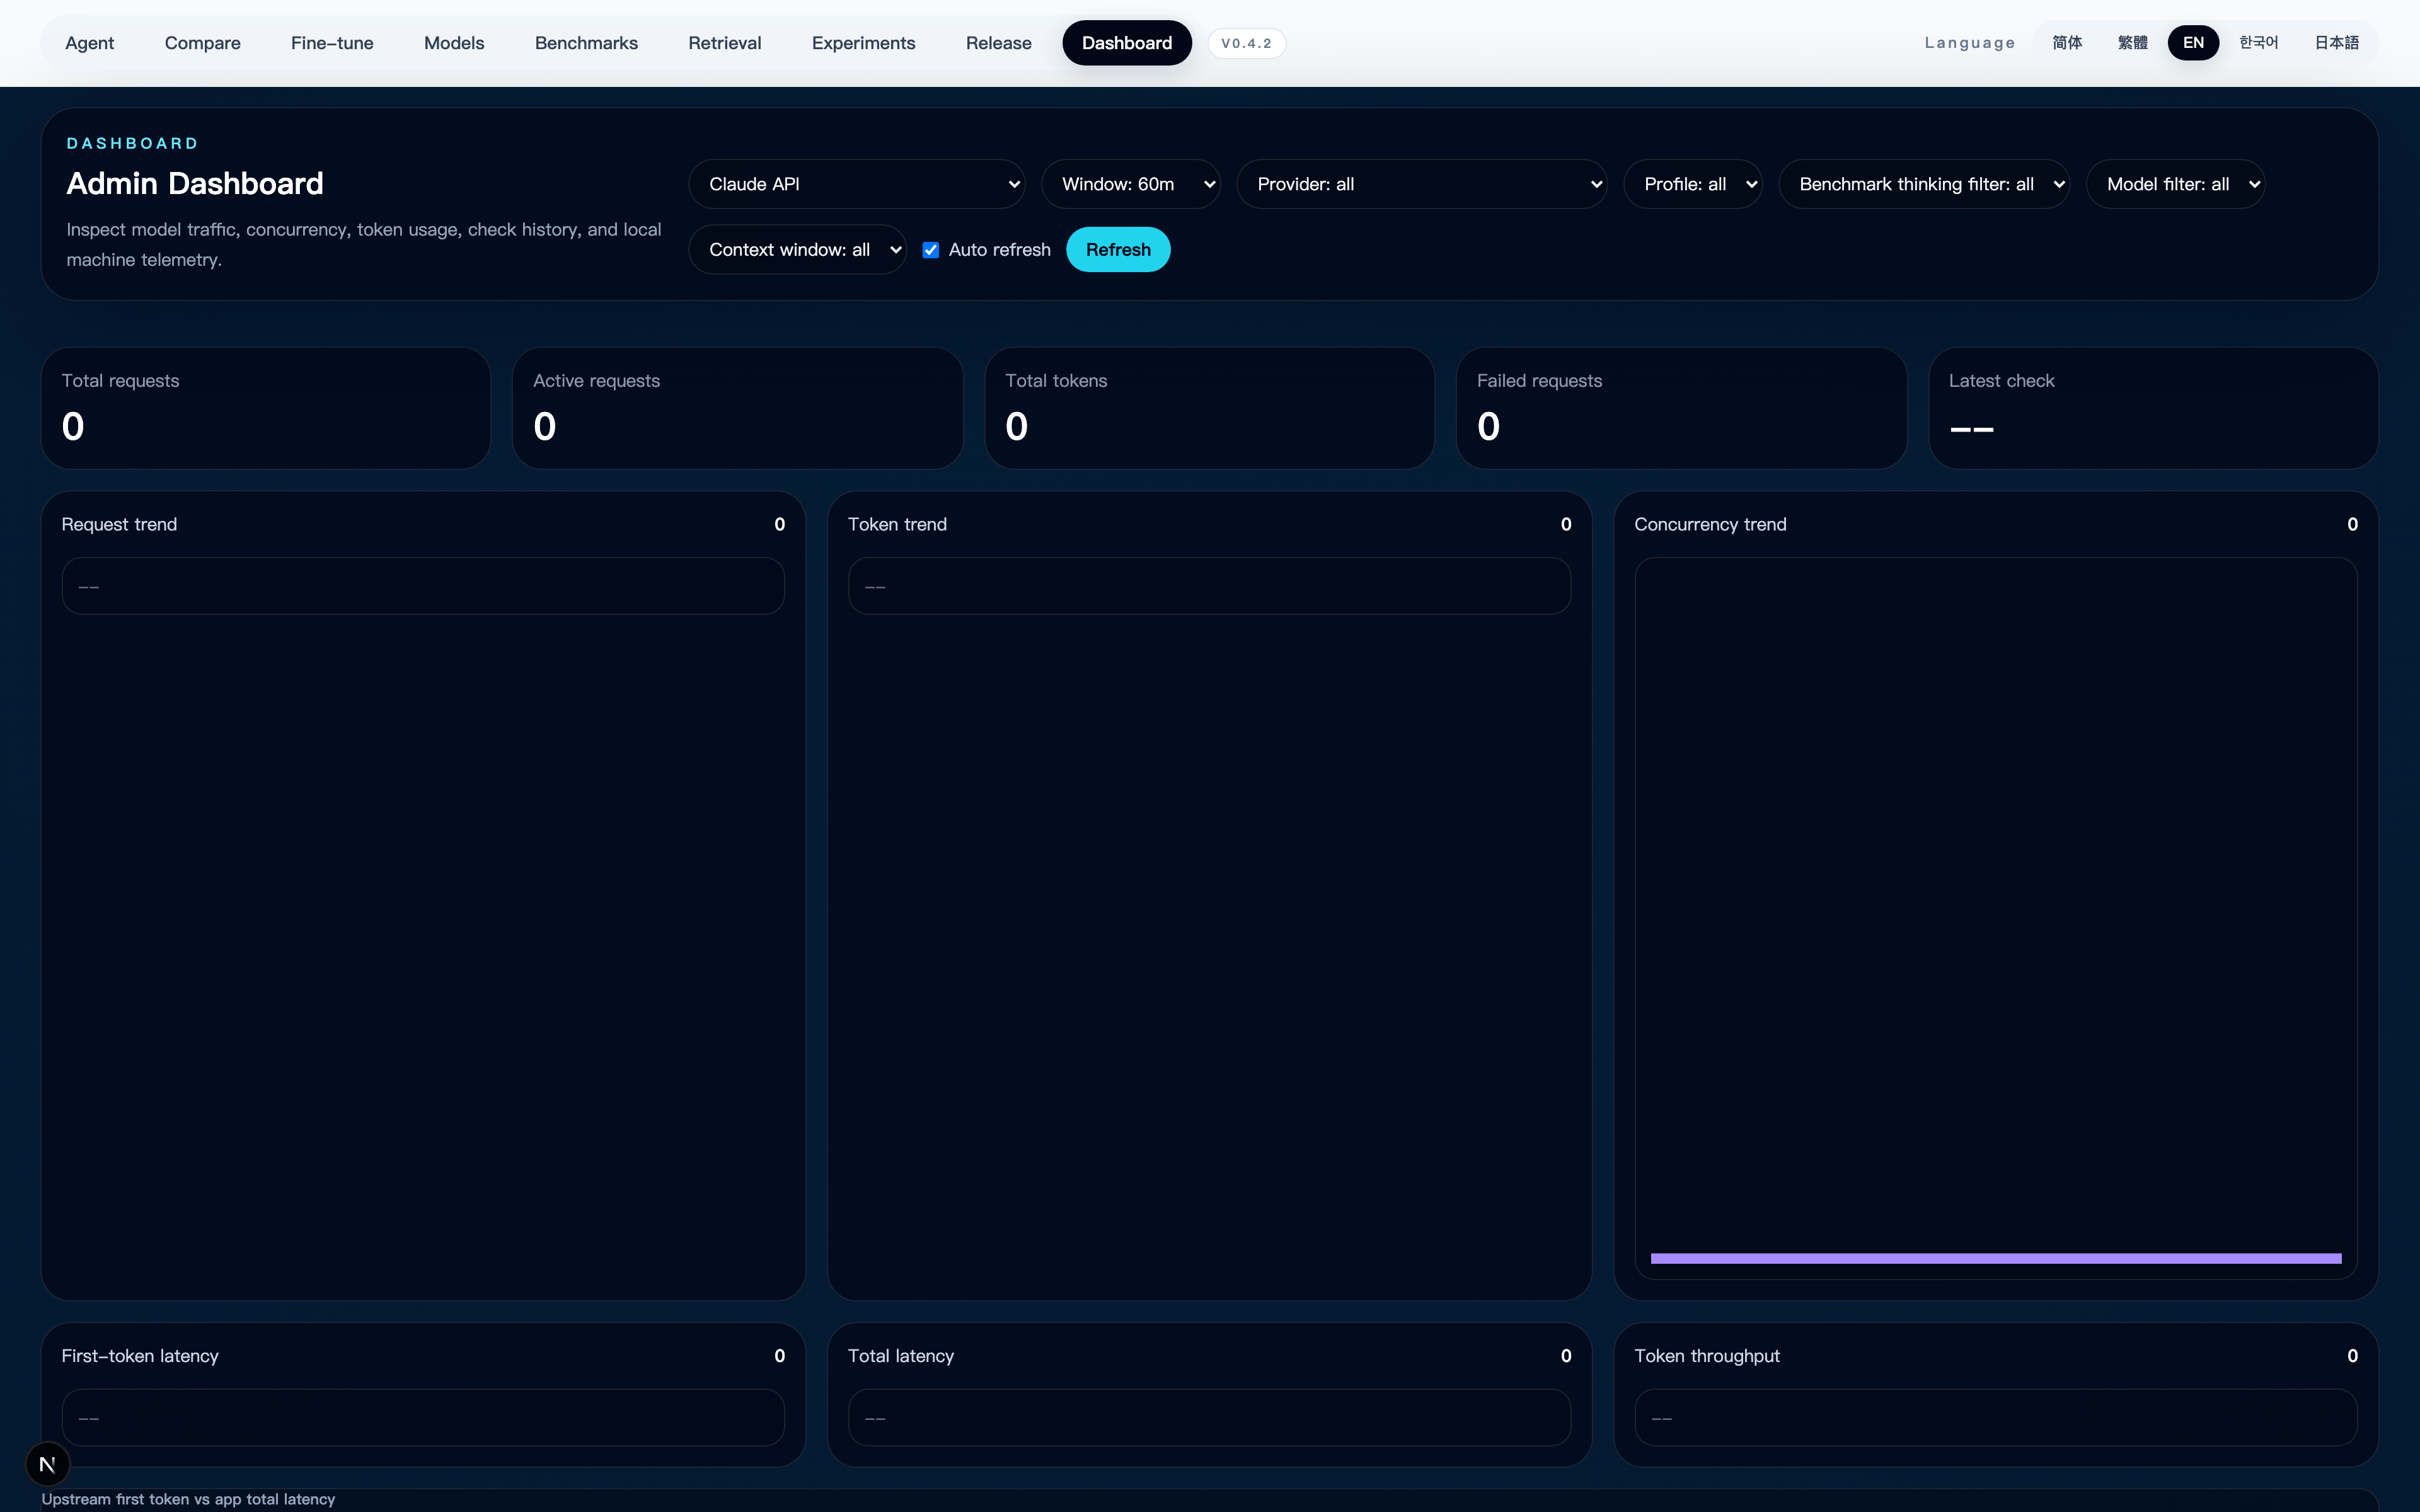Open the Claude API source dropdown
Screen dimensions: 2420x1512
(x=856, y=184)
